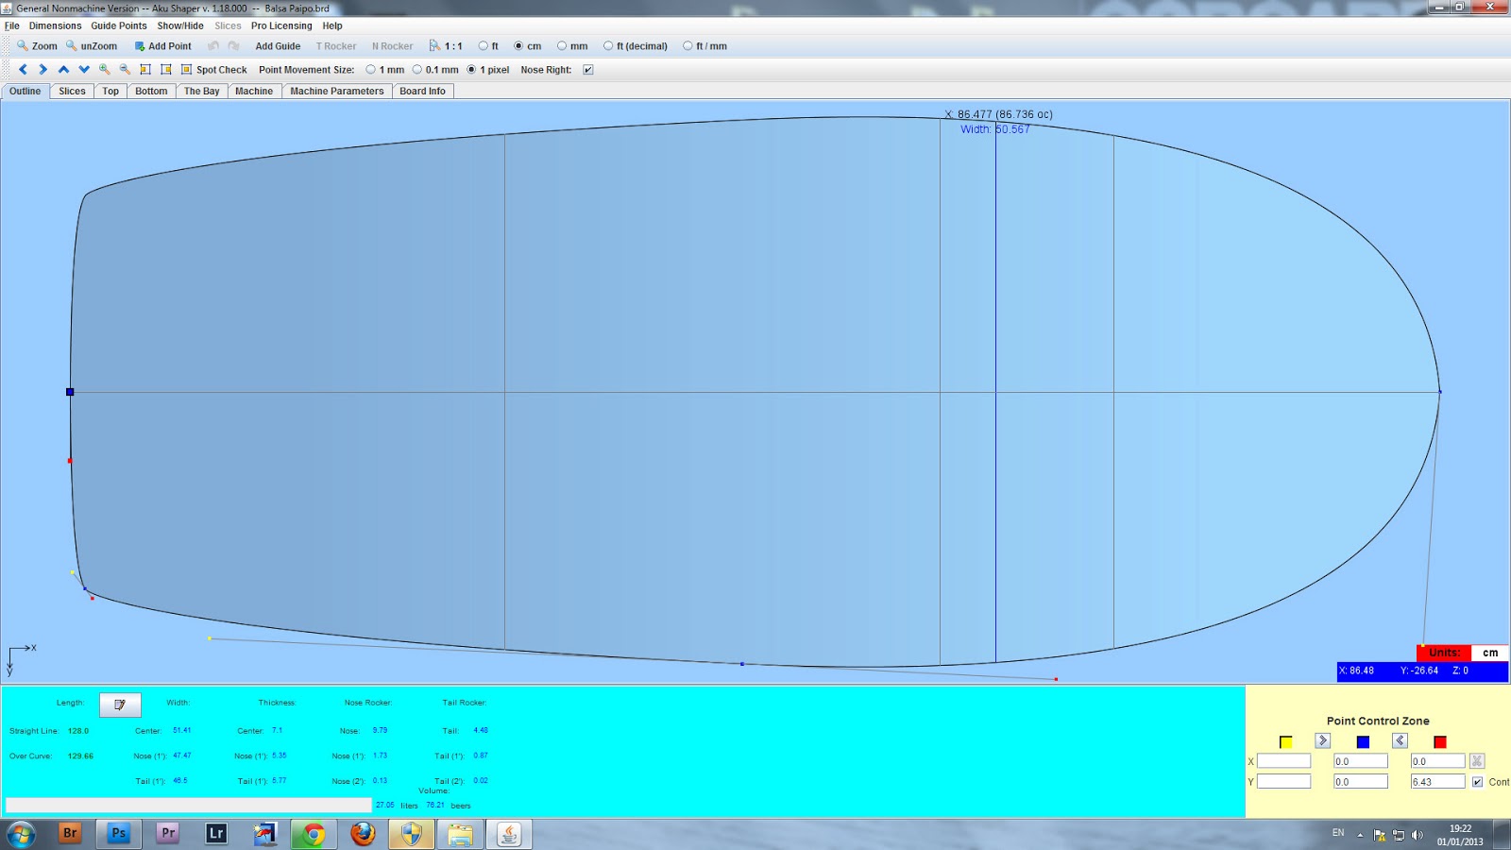Move point up with blue arrow

63,70
